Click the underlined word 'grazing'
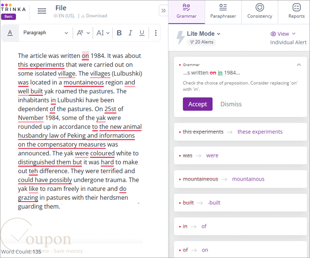 [28, 198]
